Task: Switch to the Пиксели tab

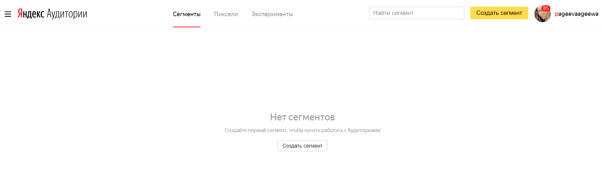Action: 226,14
